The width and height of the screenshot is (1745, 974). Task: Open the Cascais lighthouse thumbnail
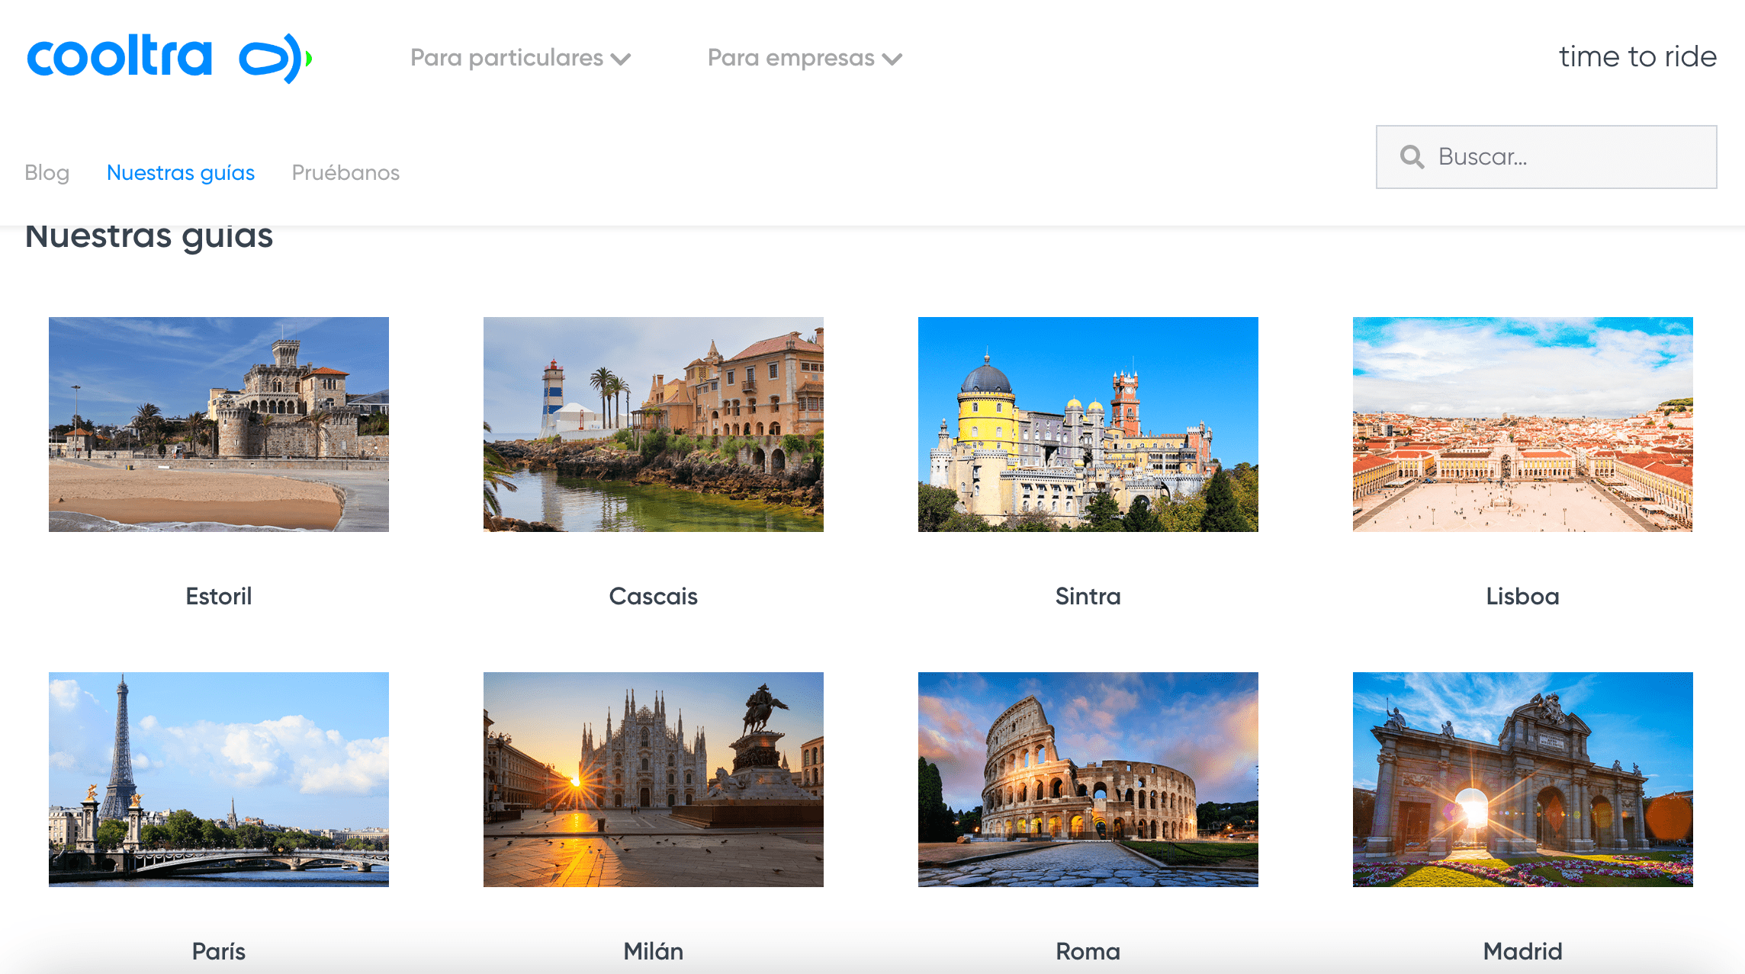pyautogui.click(x=654, y=425)
